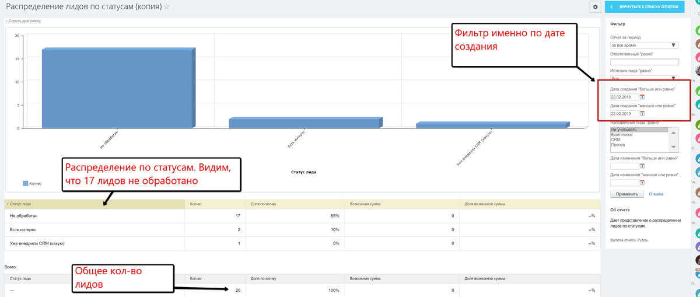Select 'Не учитывать' in lead direction list
Screen dimensions: 700x297
[x=639, y=130]
